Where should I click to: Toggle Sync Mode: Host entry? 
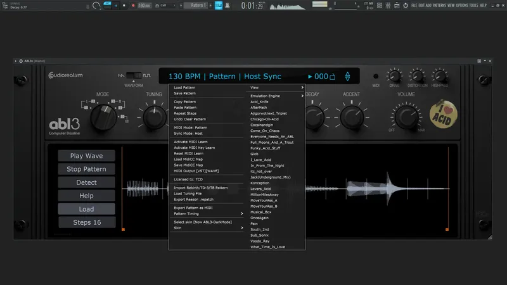[188, 133]
